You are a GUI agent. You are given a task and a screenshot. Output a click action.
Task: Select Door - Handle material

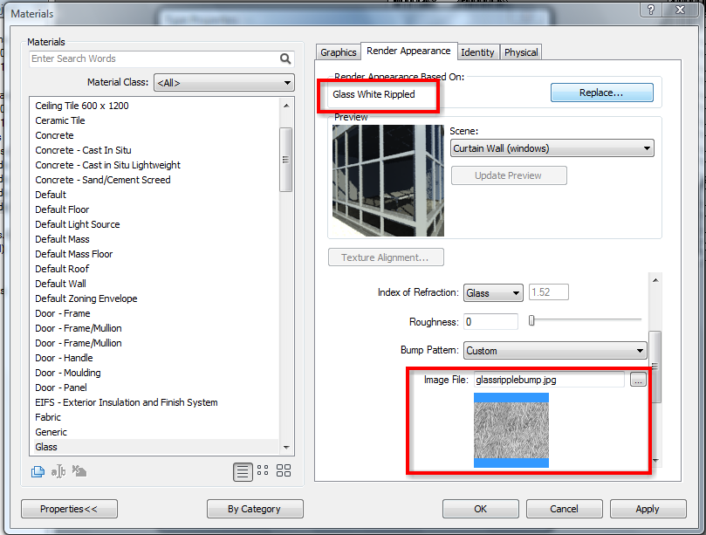pos(64,358)
